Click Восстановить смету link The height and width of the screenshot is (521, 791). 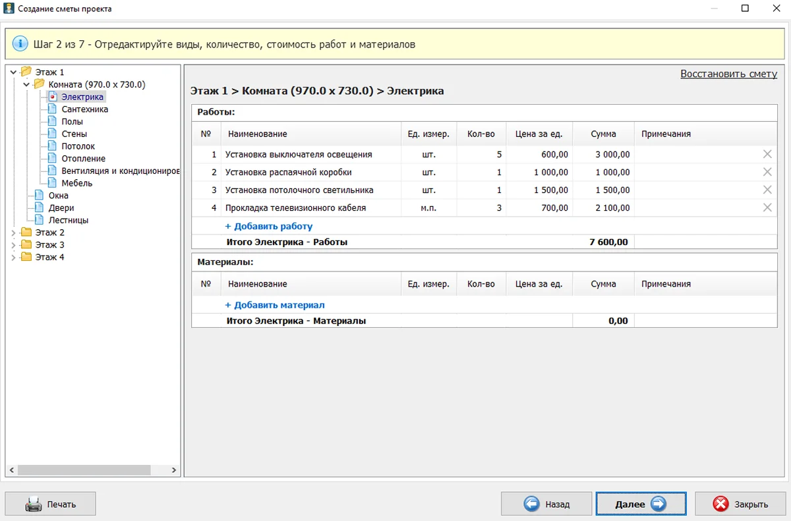[728, 74]
